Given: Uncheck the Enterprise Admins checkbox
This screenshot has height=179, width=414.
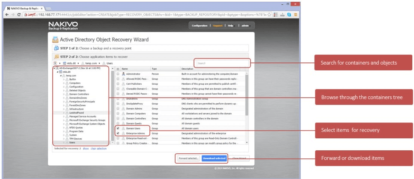Looking at the screenshot, I should [118, 133].
